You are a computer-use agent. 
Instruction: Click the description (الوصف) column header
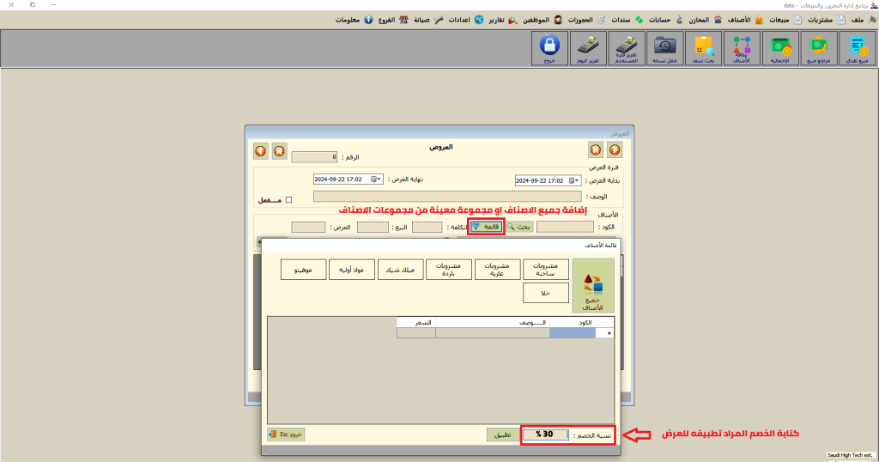coord(493,322)
